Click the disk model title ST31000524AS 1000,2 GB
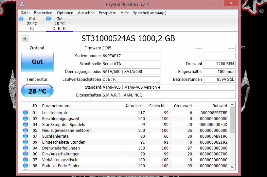The width and height of the screenshot is (267, 177). tap(128, 39)
